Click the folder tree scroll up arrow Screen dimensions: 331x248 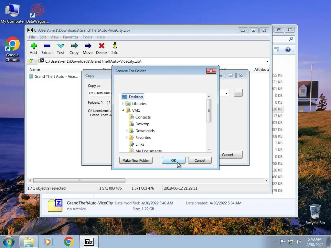(209, 96)
